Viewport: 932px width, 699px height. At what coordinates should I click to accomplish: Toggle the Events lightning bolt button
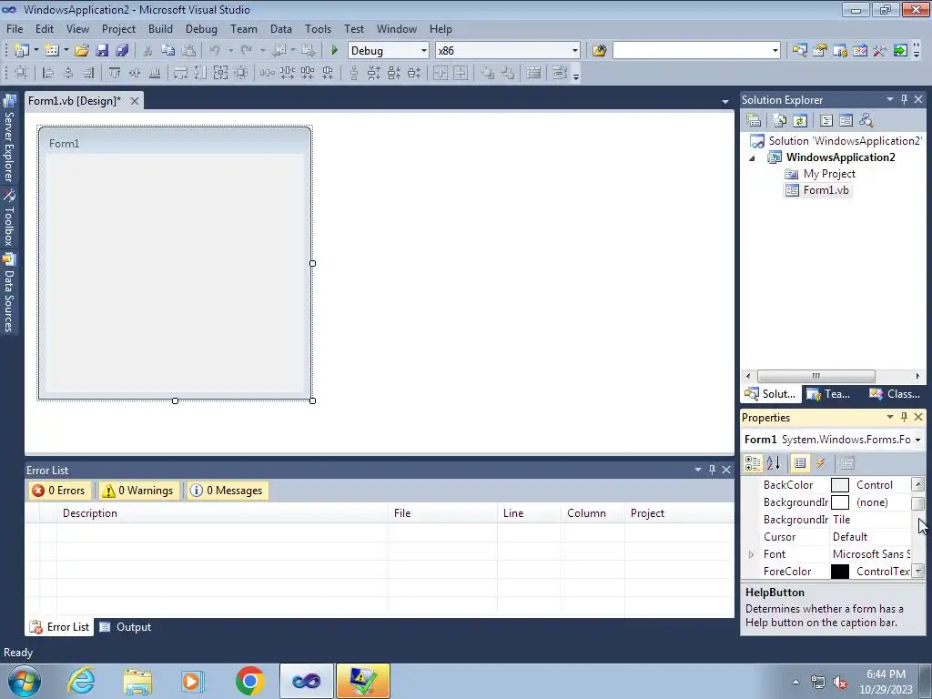click(x=820, y=463)
